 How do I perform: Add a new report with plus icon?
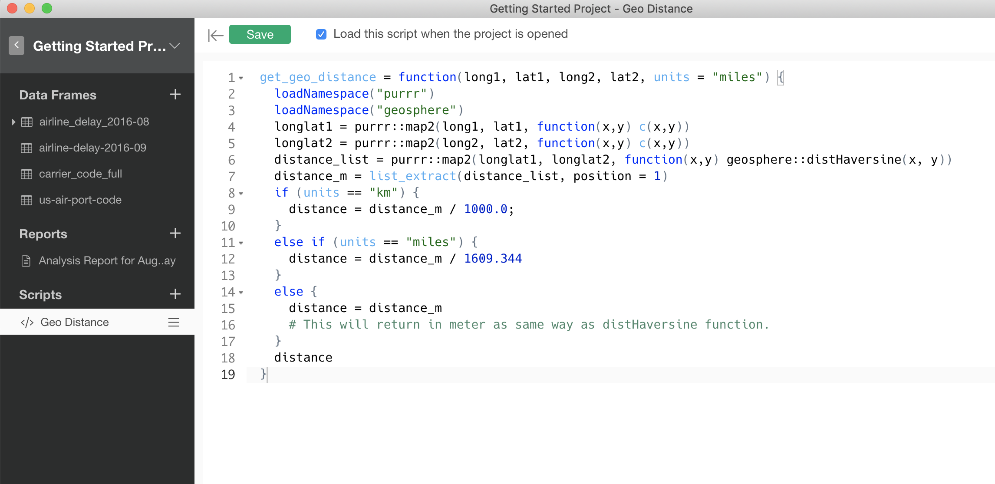point(175,234)
